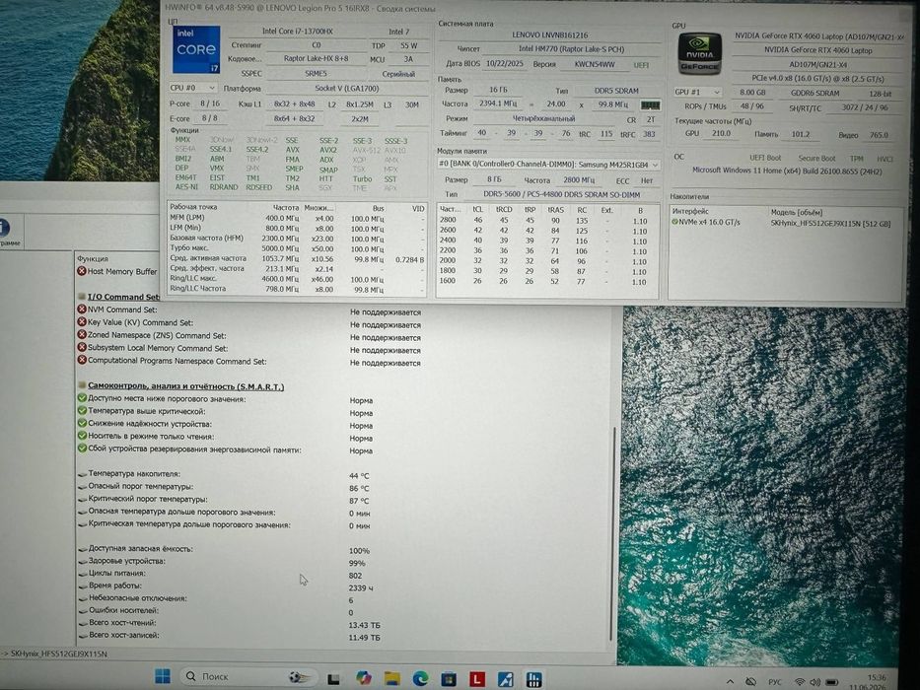Launch Microsoft Edge from the taskbar
Screen dimensions: 920x690
point(420,679)
